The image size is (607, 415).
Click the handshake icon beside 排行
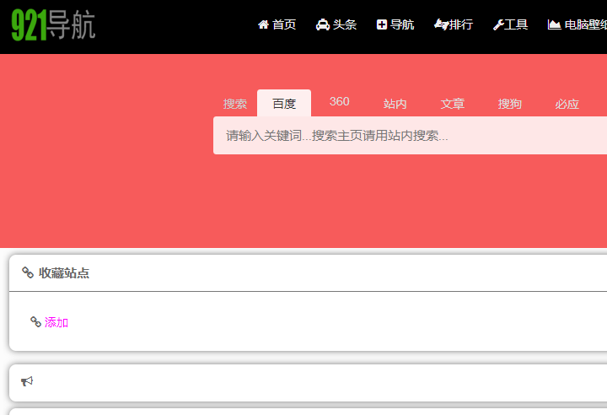click(x=441, y=24)
